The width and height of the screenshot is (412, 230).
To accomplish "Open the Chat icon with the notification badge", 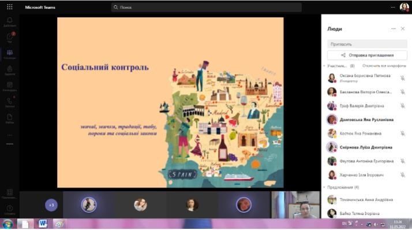I will (x=9, y=38).
